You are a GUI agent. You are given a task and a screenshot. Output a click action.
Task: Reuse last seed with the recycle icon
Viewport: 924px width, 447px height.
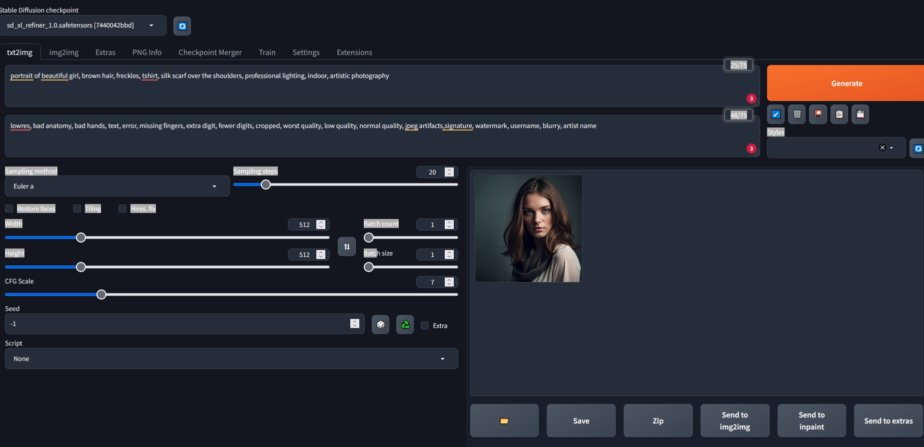click(x=405, y=325)
